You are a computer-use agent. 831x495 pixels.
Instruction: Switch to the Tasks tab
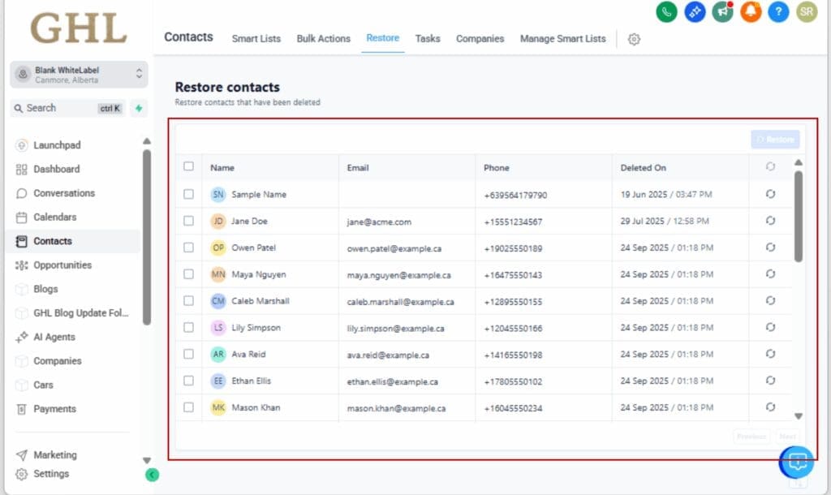[x=428, y=38]
